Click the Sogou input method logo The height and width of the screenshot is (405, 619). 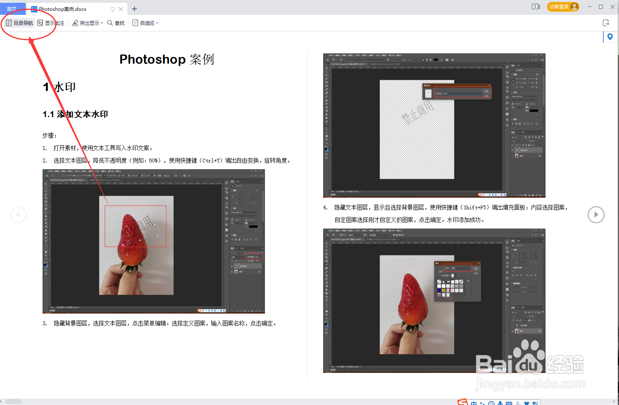click(x=462, y=402)
